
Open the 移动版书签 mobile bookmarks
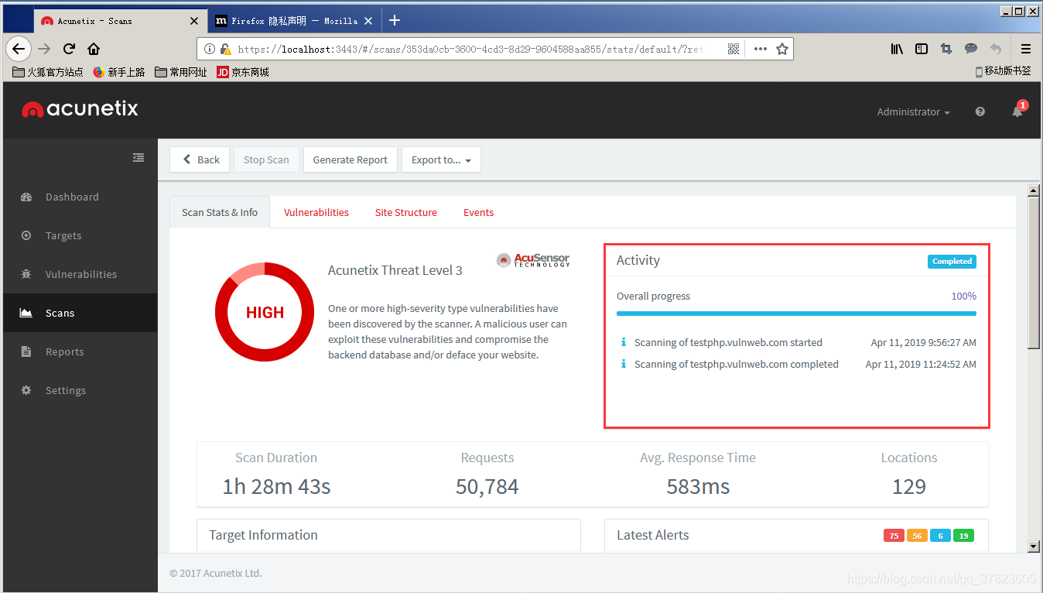[x=1003, y=71]
